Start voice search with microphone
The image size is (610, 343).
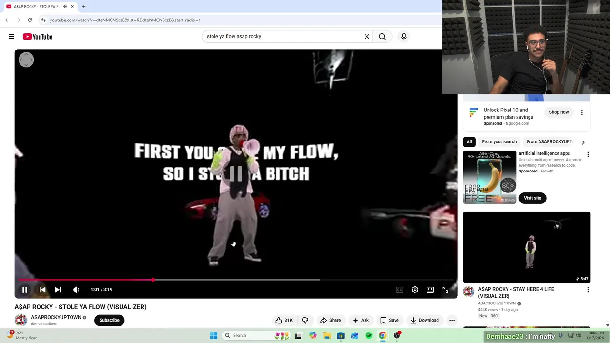pyautogui.click(x=404, y=37)
